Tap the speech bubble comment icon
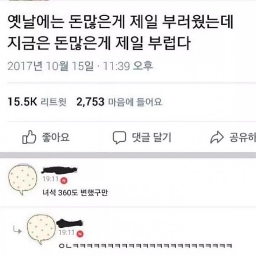Viewport: 256px width, 256px height. click(119, 138)
